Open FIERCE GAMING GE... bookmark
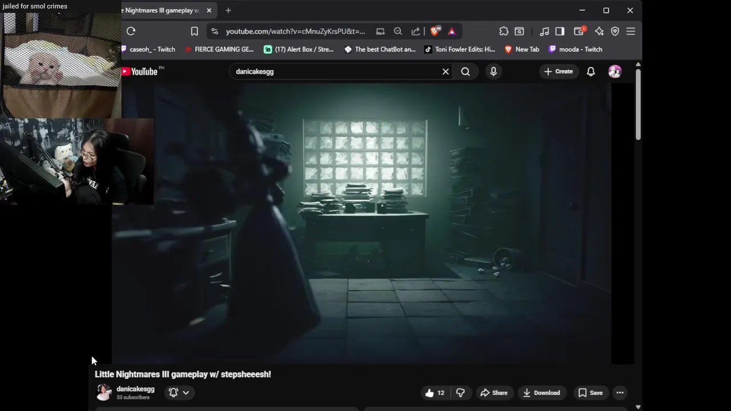The image size is (731, 411). tap(219, 49)
